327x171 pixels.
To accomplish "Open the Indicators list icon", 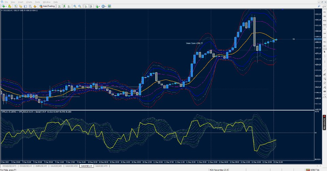I will (x=97, y=6).
